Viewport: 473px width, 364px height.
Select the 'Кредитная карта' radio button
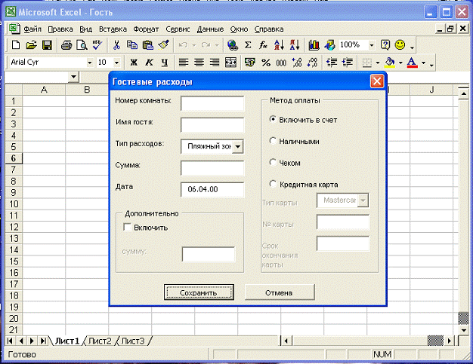tap(273, 184)
